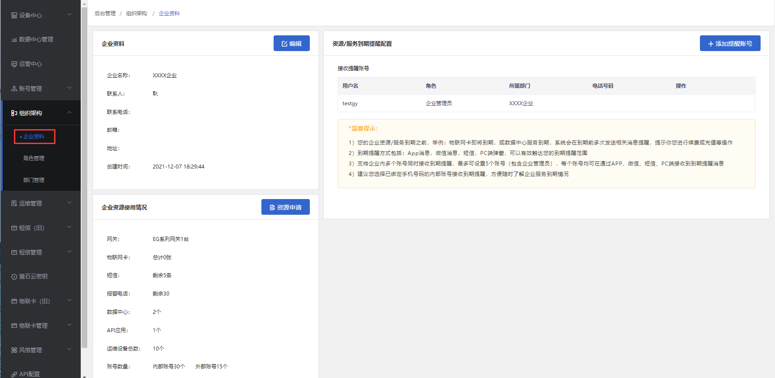Open the 部门管理 submenu item
The width and height of the screenshot is (775, 378).
(34, 180)
